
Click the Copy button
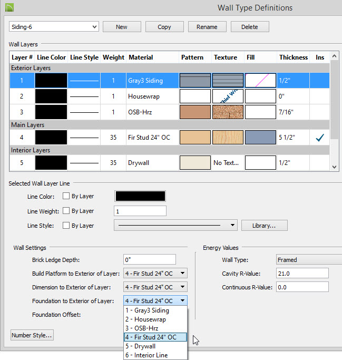164,27
